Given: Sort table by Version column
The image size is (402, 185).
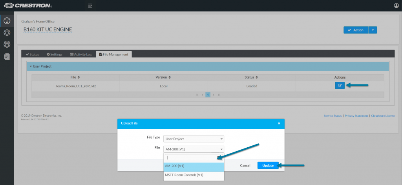Looking at the screenshot, I should click(163, 77).
